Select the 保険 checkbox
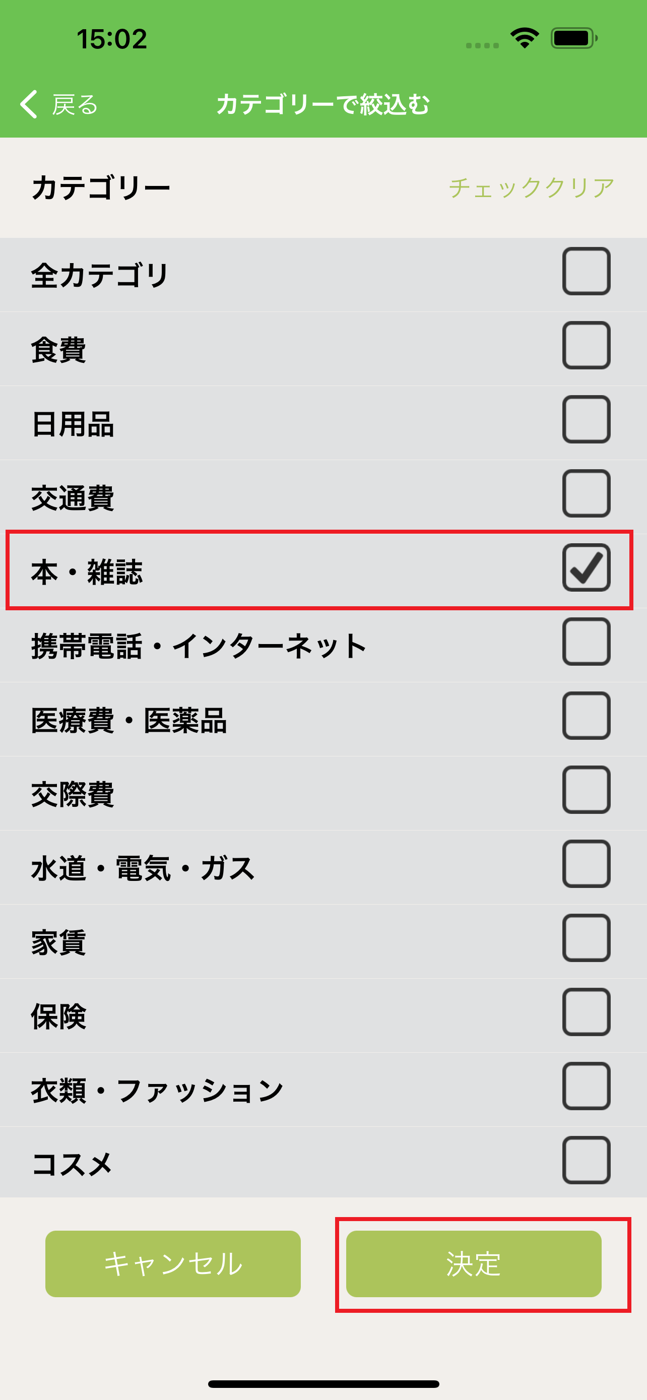 pos(586,1012)
